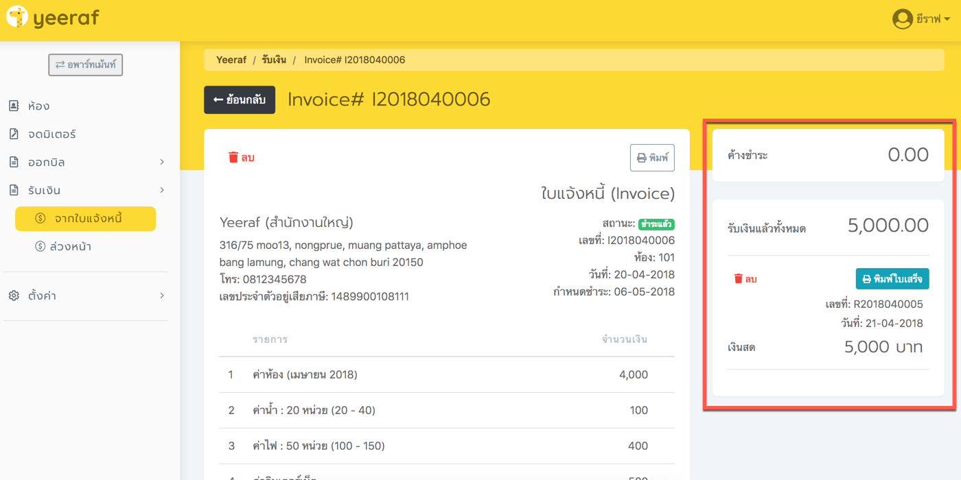Viewport: 961px width, 480px height.
Task: Click the dollar icon beside จากใบแจ้งหนี้
Action: 40,218
